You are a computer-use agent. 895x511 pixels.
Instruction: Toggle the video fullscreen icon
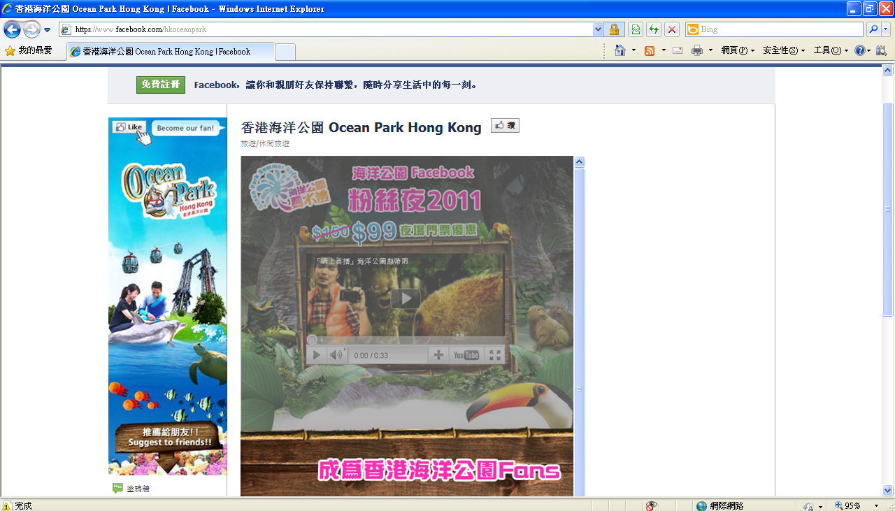pos(495,355)
